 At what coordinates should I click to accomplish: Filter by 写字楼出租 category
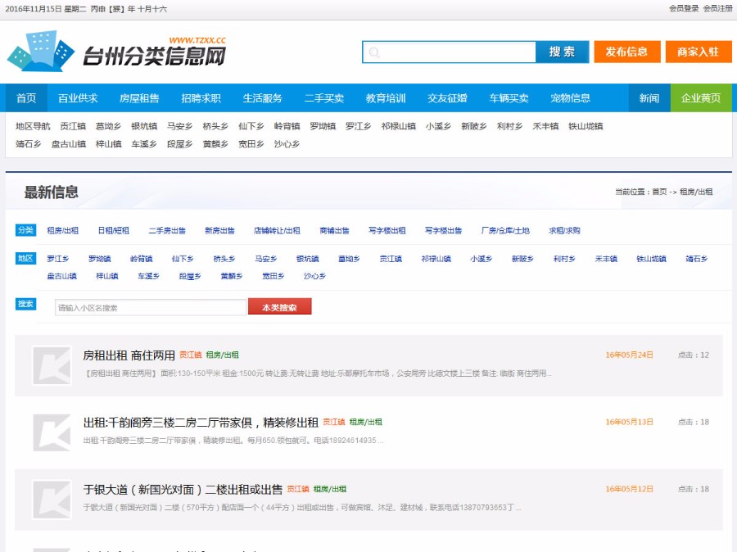click(387, 230)
